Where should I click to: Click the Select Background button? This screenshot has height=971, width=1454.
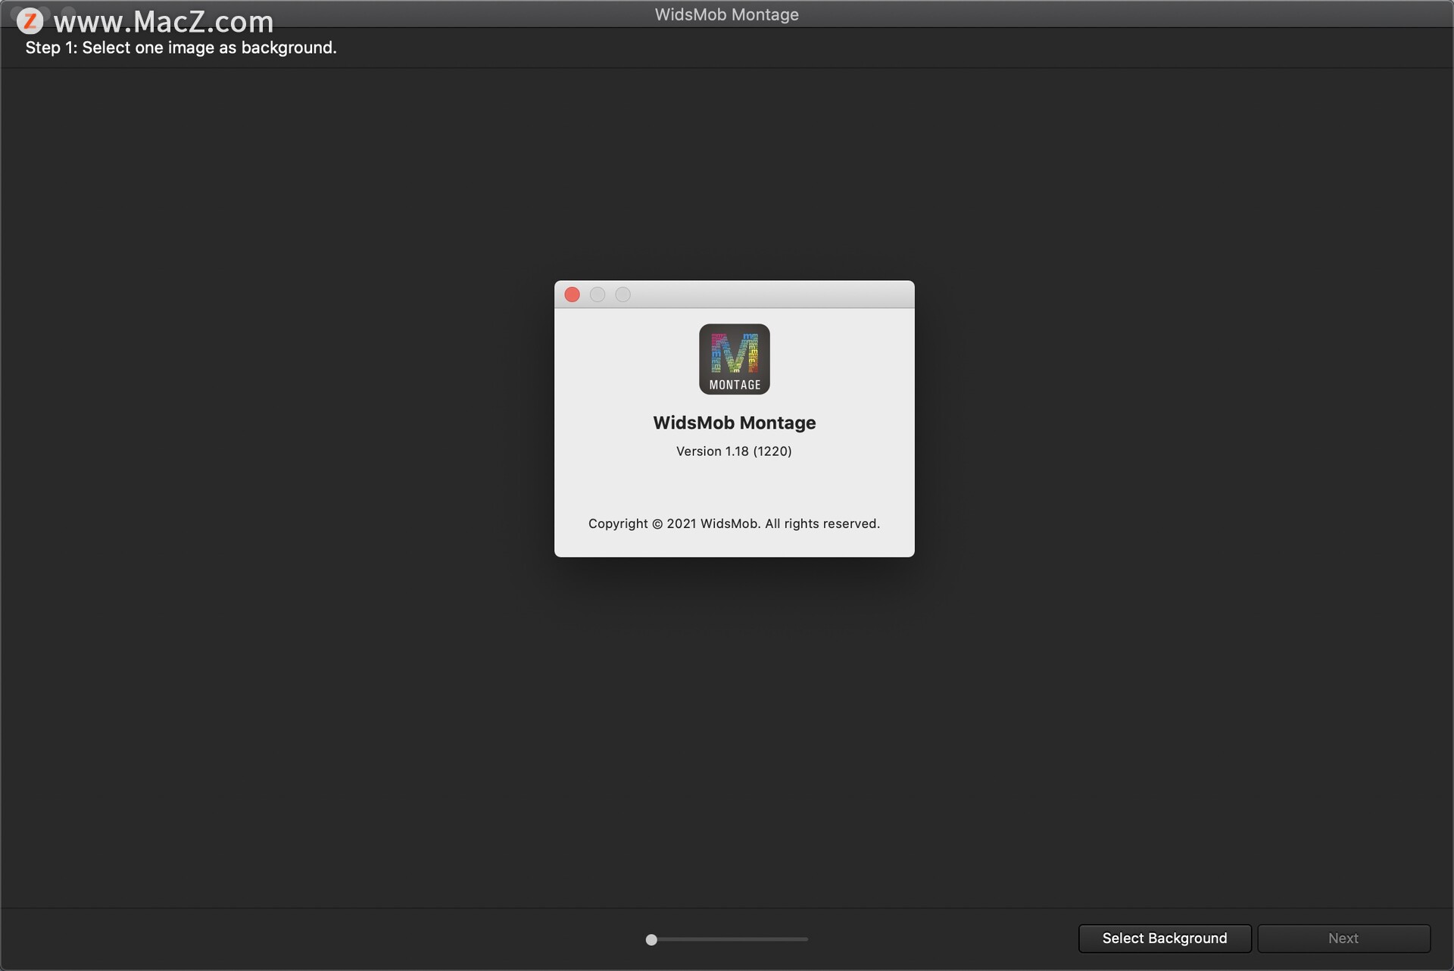[x=1164, y=938]
